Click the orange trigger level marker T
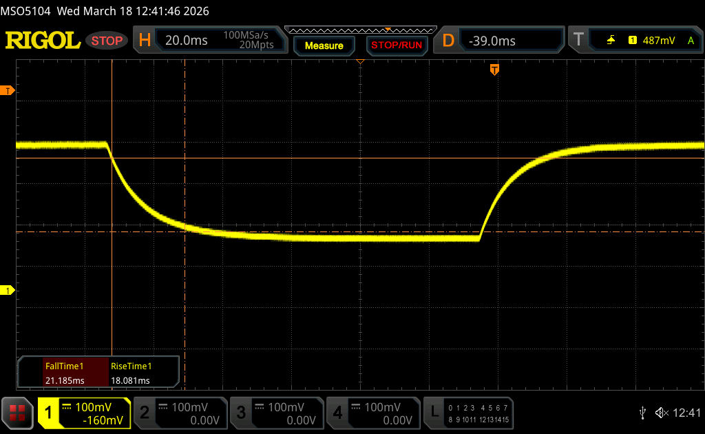Image resolution: width=705 pixels, height=434 pixels. (x=8, y=91)
